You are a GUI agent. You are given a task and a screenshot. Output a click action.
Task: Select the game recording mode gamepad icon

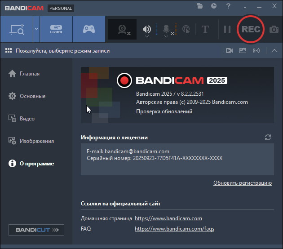[89, 30]
